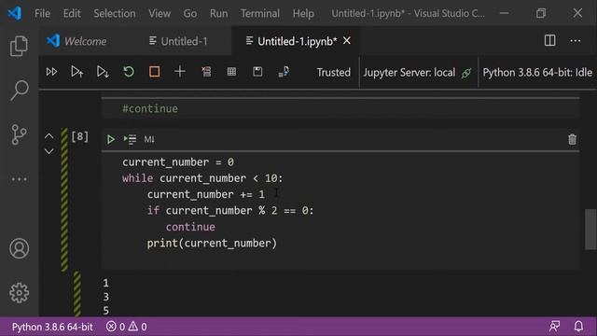
Task: Open the Selection menu
Action: pyautogui.click(x=114, y=13)
